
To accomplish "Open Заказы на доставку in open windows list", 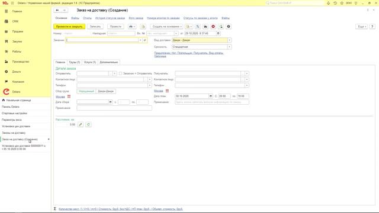I will (x=14, y=133).
